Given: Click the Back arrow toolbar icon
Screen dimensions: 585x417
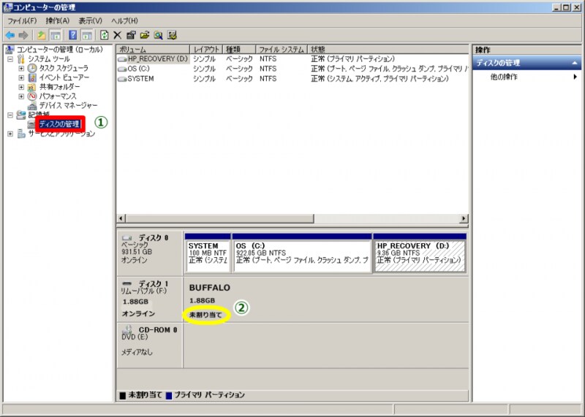Looking at the screenshot, I should click(10, 34).
